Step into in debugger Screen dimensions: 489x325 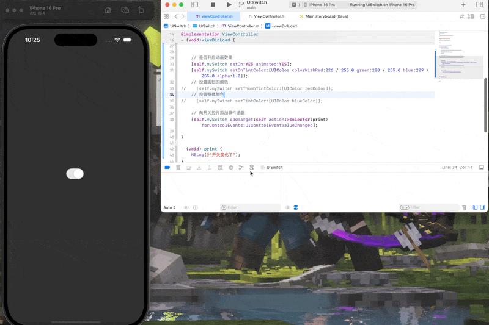199,167
